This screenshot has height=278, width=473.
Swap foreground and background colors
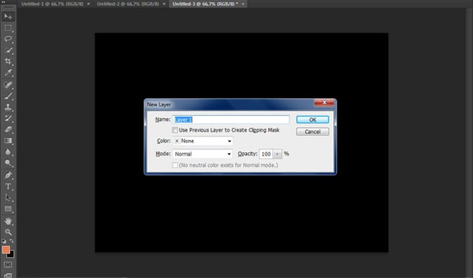point(12,241)
